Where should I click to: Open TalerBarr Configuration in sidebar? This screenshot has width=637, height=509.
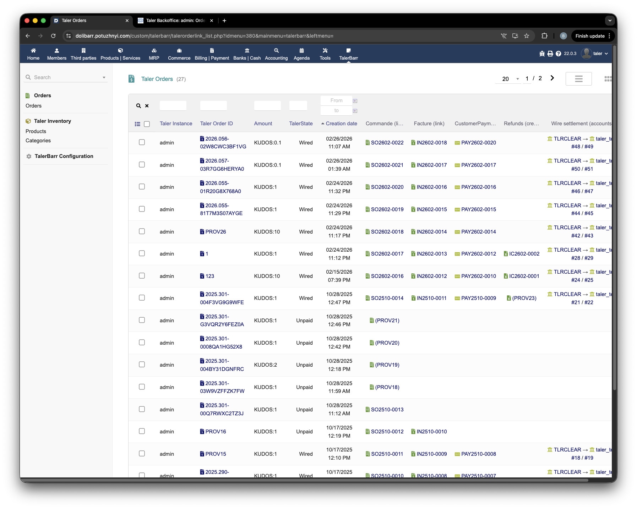64,156
